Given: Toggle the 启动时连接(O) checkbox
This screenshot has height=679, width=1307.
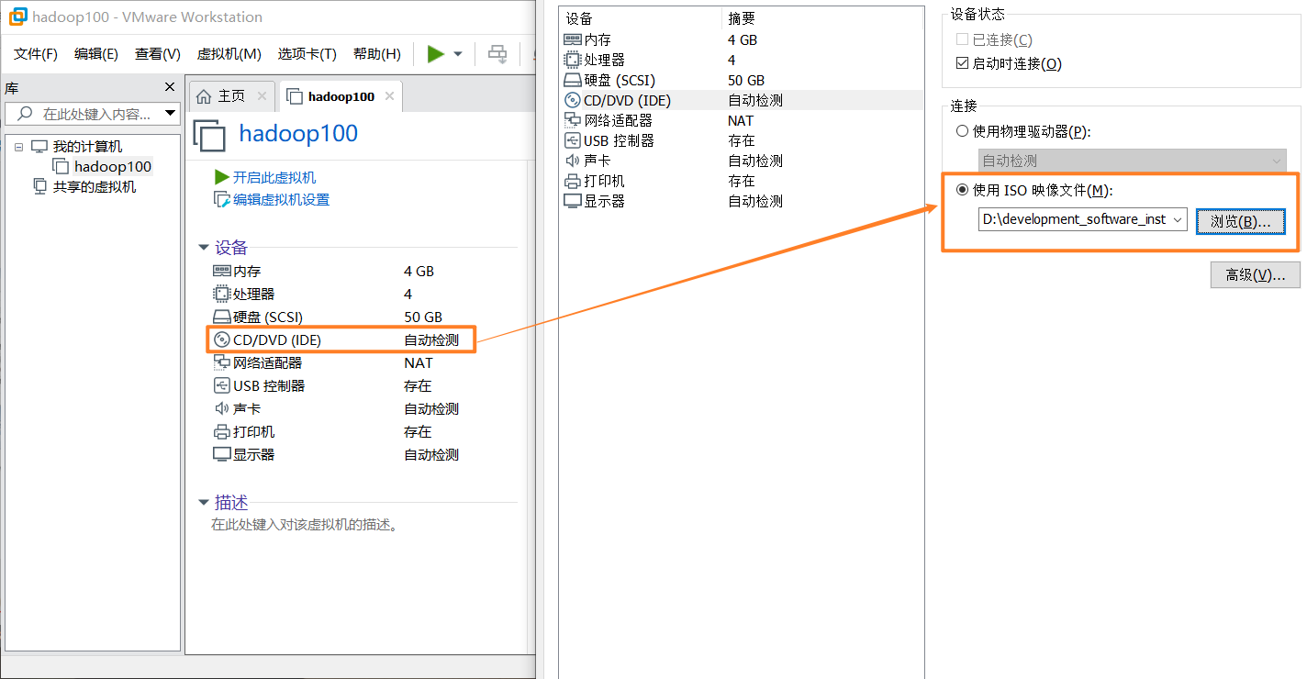Looking at the screenshot, I should pos(962,63).
